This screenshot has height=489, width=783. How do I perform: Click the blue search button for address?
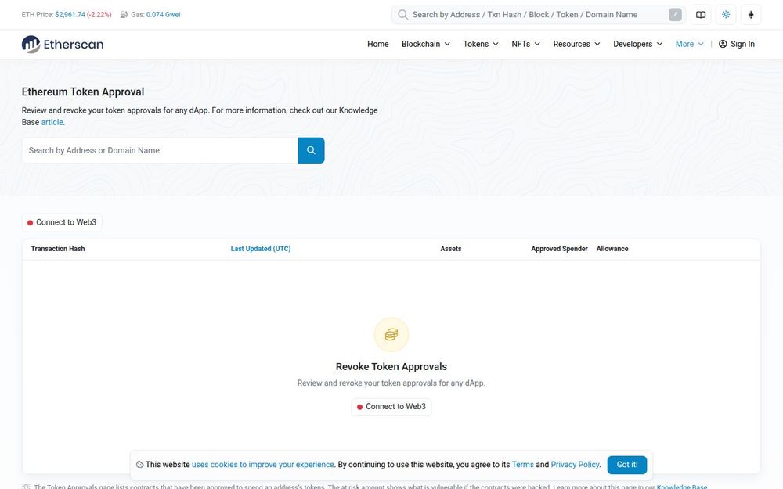(311, 150)
